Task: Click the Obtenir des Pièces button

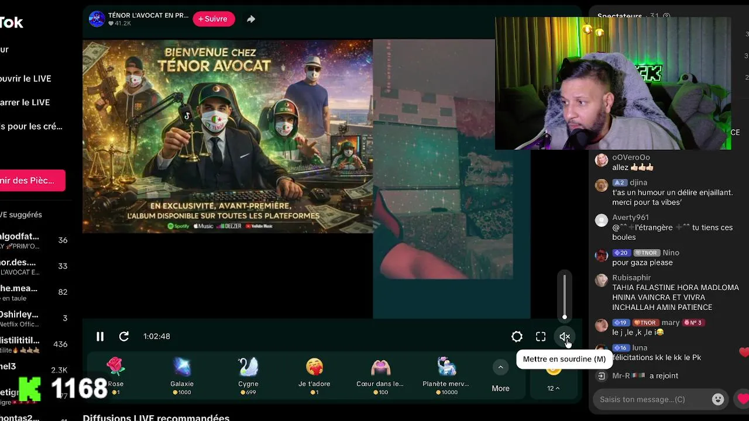Action: pyautogui.click(x=32, y=181)
